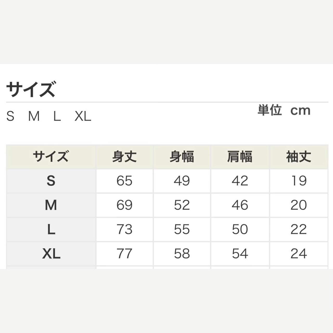Viewport: 333px width, 333px height.
Task: Select size S in the size list above the table
Action: tap(10, 116)
